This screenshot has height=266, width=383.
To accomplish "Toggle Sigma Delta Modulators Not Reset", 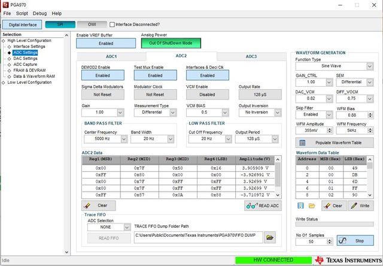I will (x=102, y=95).
